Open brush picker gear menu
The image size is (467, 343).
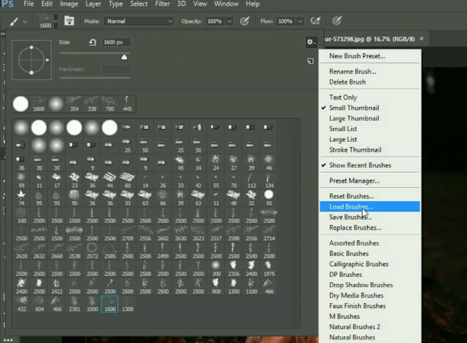[x=311, y=42]
